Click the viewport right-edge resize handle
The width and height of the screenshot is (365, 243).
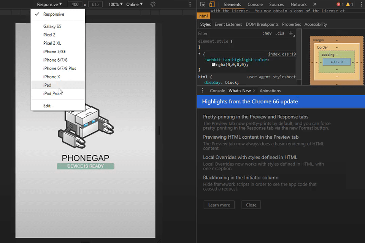159,131
